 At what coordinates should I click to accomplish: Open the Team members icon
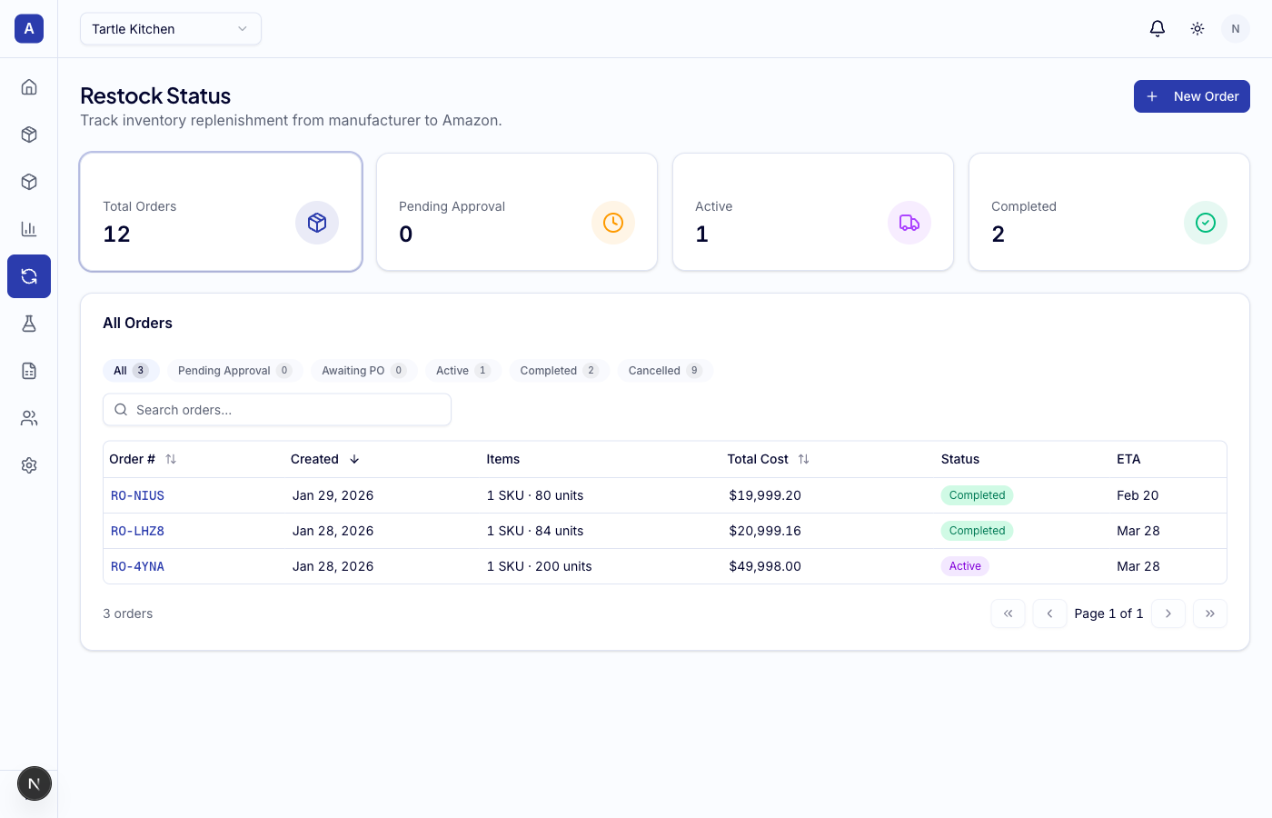(x=28, y=418)
